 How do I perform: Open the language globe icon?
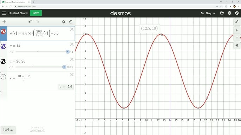click(237, 13)
